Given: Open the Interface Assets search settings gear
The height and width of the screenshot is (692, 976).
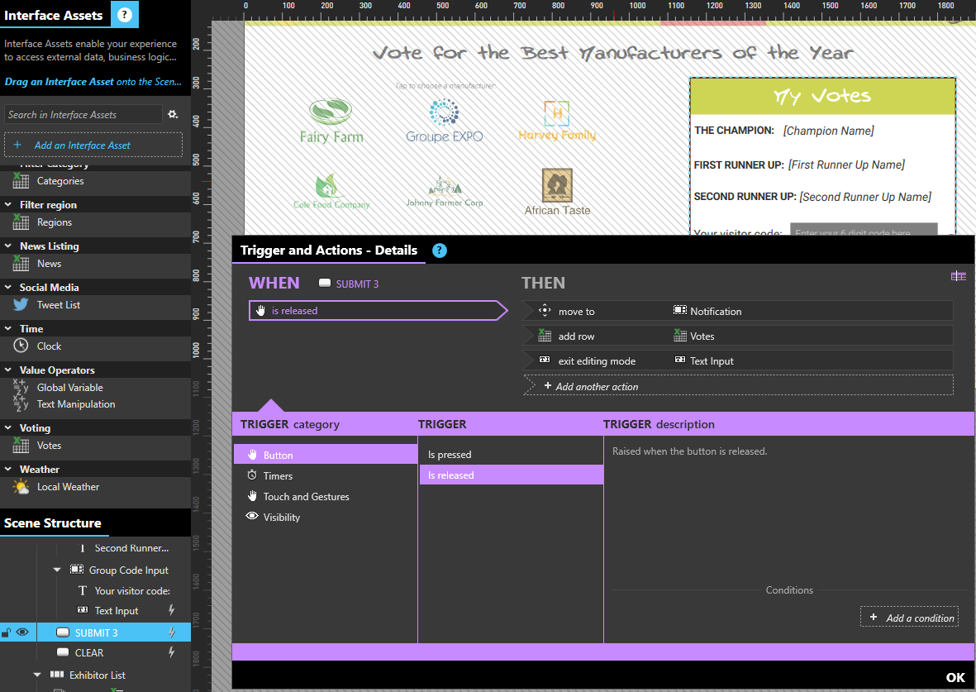Looking at the screenshot, I should 173,115.
